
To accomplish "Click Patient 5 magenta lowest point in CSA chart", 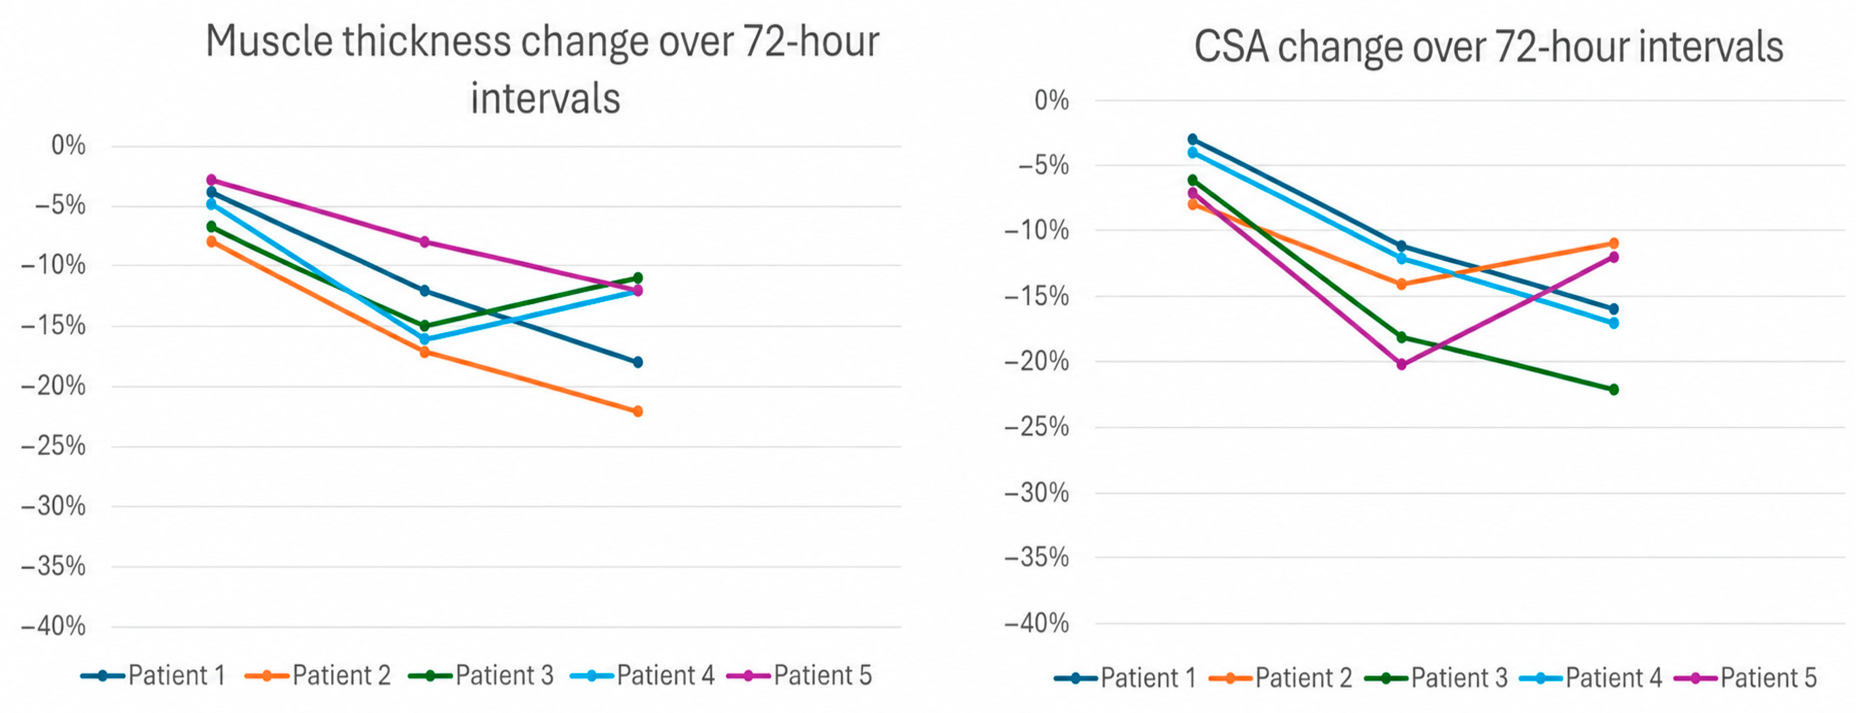I will [x=1402, y=365].
